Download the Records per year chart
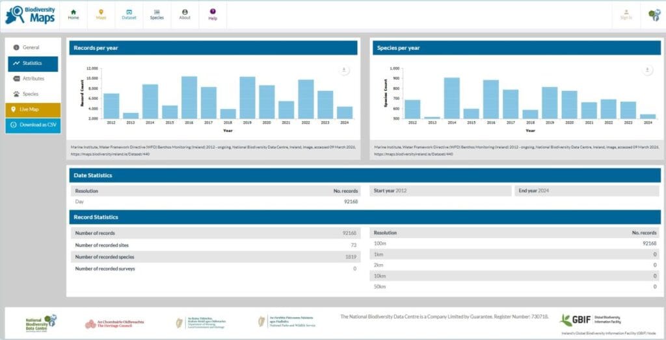 click(x=345, y=70)
